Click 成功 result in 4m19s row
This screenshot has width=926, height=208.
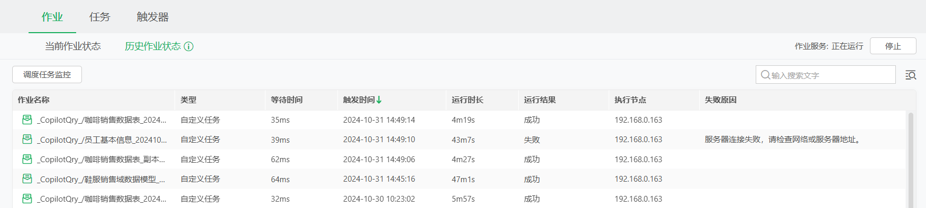(x=532, y=120)
